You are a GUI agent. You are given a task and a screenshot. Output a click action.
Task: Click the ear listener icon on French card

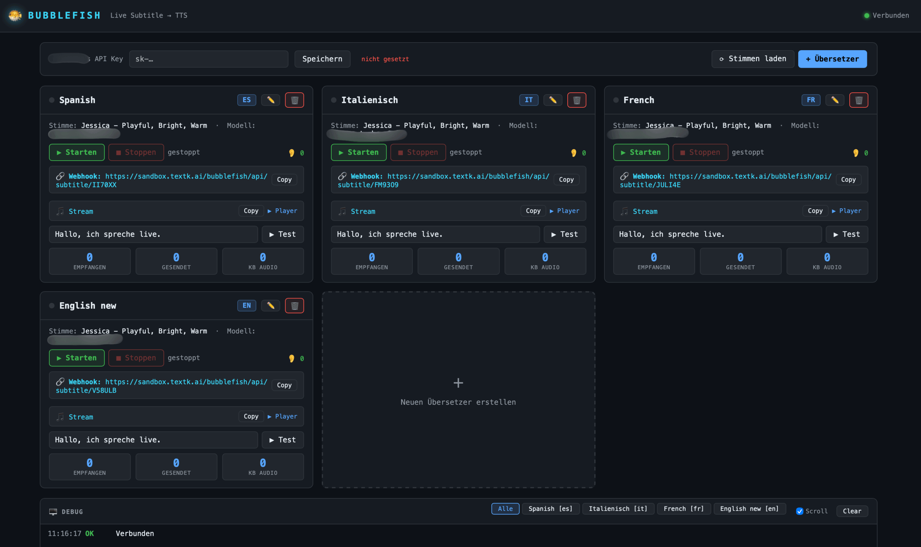[856, 153]
